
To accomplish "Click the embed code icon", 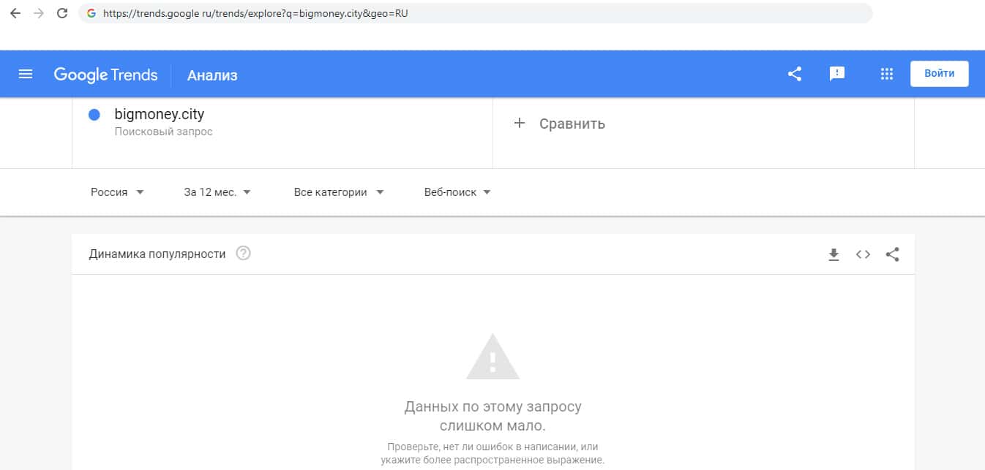I will pos(863,254).
